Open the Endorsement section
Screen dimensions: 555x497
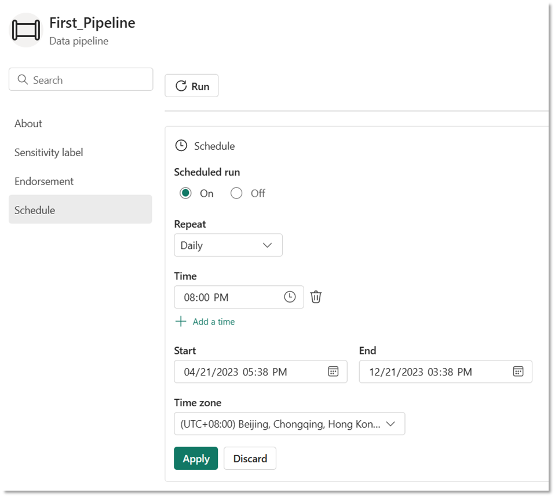(44, 181)
